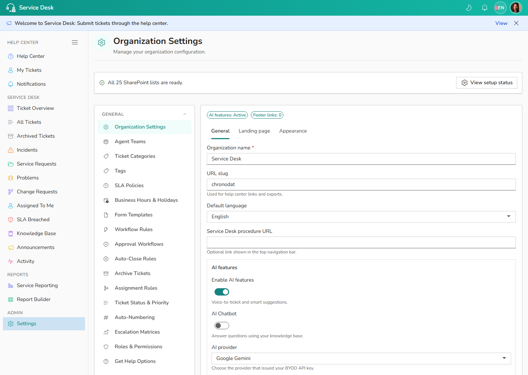
Task: Open Business Hours & Holidays settings
Action: pyautogui.click(x=144, y=200)
